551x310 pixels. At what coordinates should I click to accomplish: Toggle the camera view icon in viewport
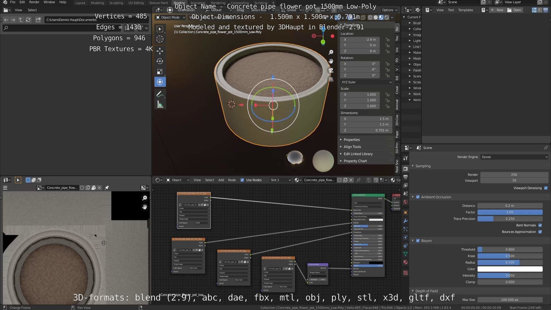click(331, 70)
